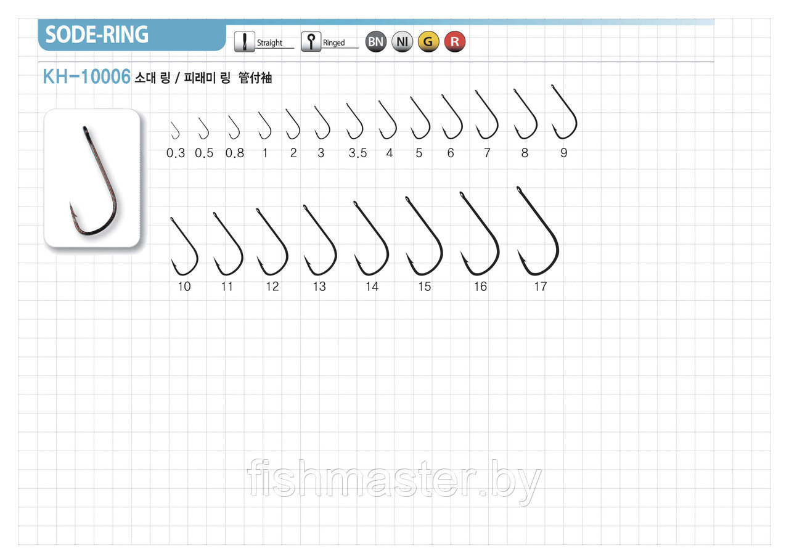
Task: Click the hook drawing sized 0.5
Action: pyautogui.click(x=203, y=128)
